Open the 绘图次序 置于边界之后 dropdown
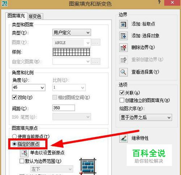This screenshot has height=175, width=181. (146, 117)
